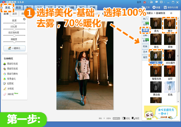Click the photo on the canvas

coord(85,65)
